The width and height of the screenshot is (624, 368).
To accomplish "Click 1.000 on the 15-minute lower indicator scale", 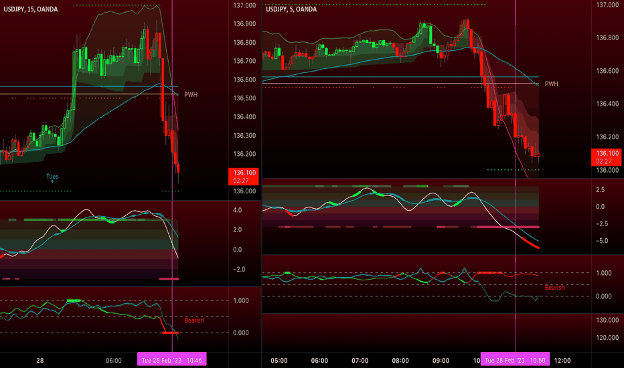I will pyautogui.click(x=241, y=300).
